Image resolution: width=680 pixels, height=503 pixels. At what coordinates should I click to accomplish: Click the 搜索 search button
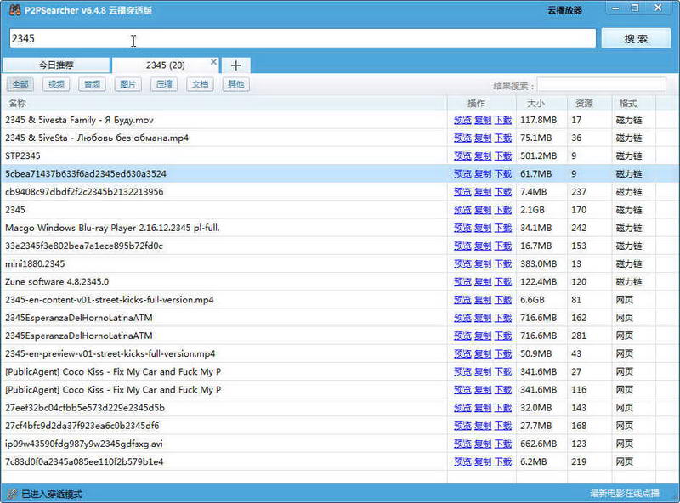[636, 38]
